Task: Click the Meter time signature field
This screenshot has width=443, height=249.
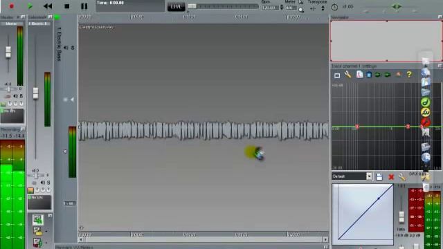Action: [x=291, y=8]
